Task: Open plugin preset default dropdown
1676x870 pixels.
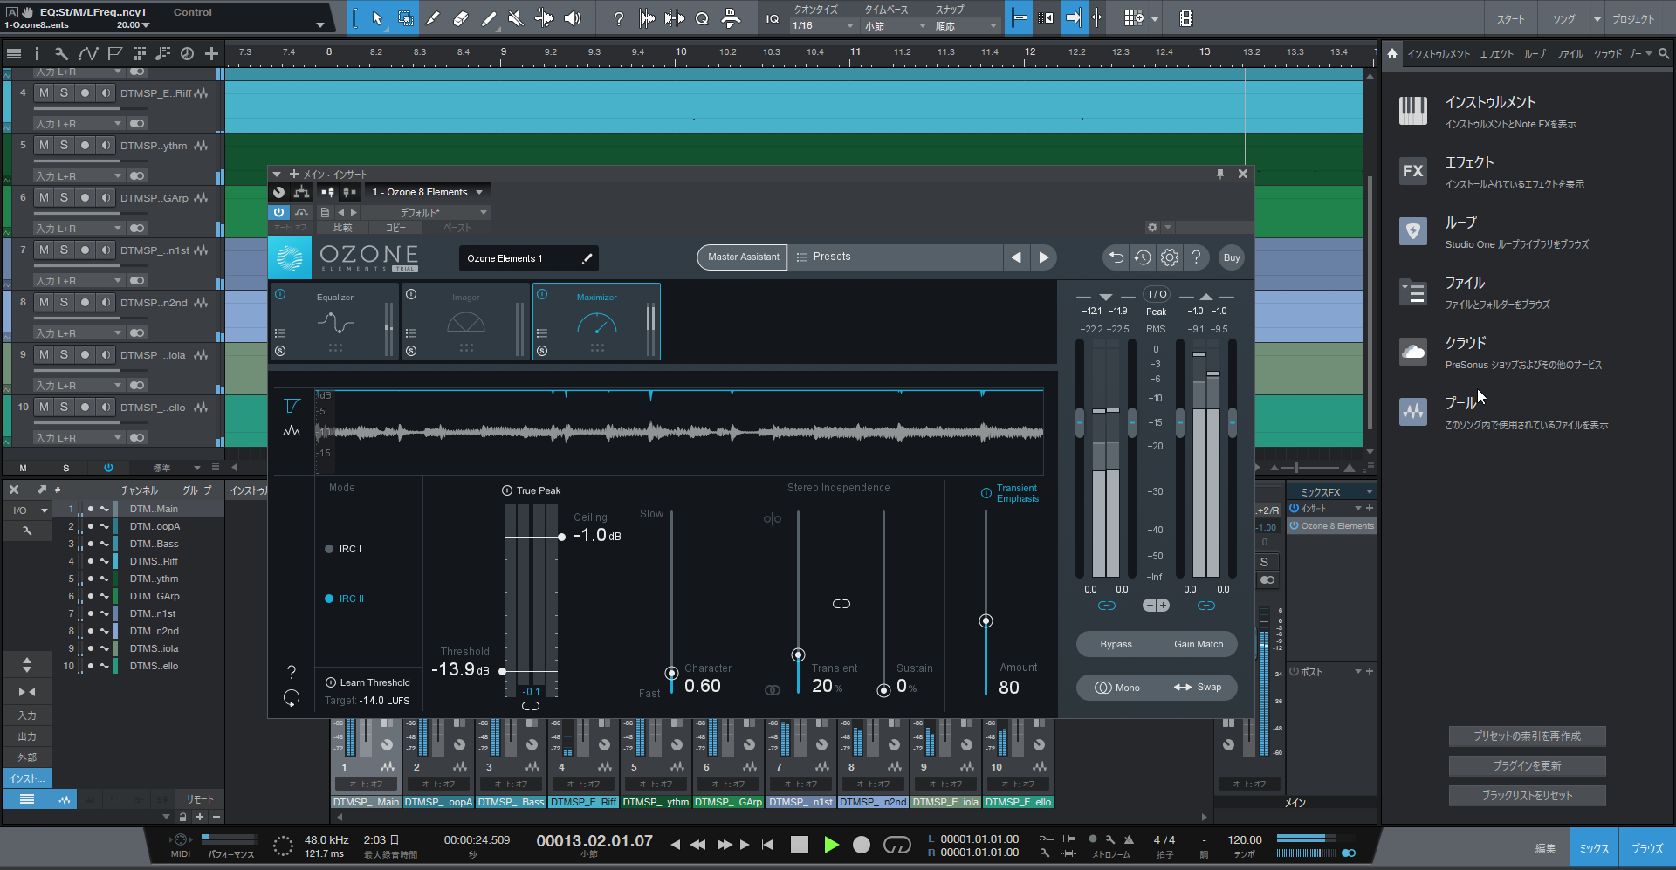Action: point(426,212)
